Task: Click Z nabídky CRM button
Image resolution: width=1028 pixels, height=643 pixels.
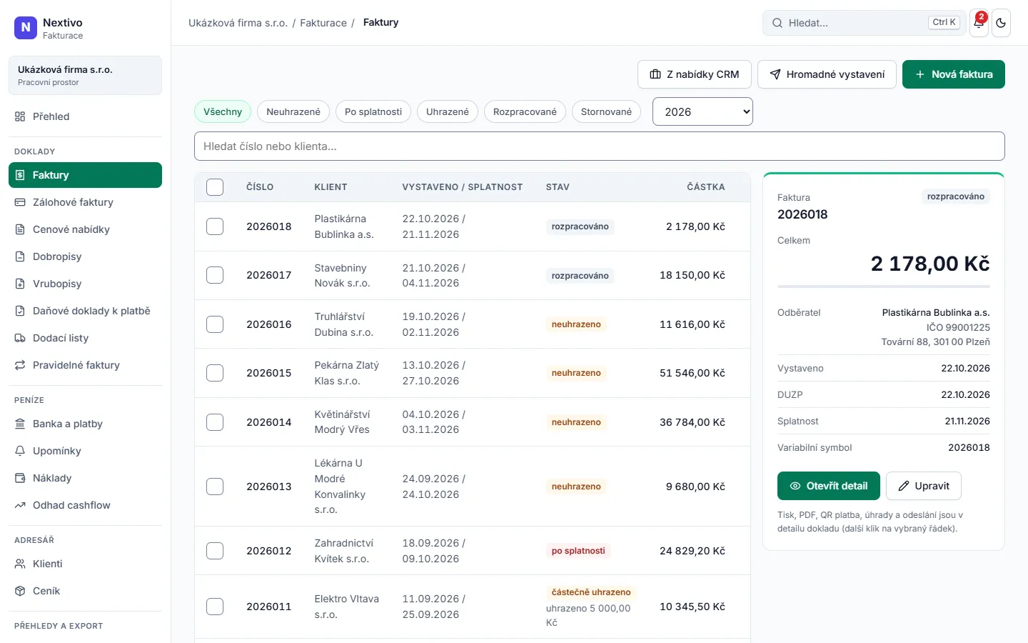Action: [695, 74]
